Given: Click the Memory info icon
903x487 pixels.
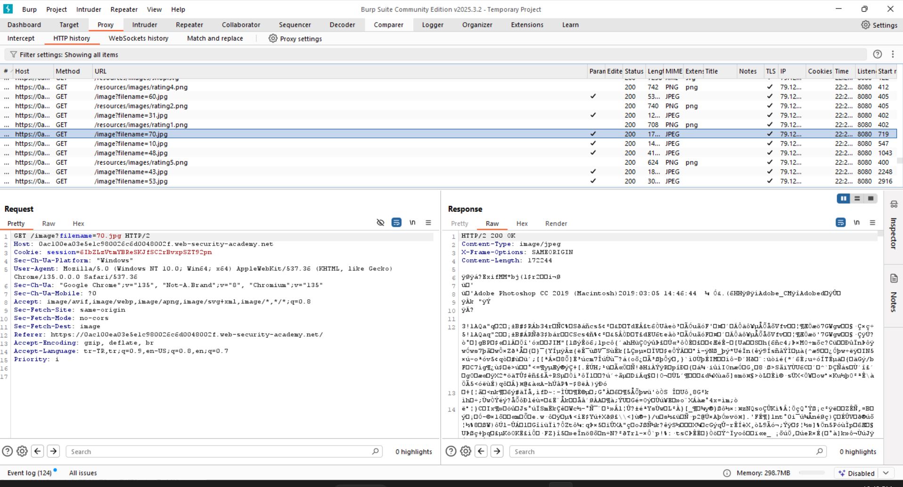Looking at the screenshot, I should [x=727, y=473].
